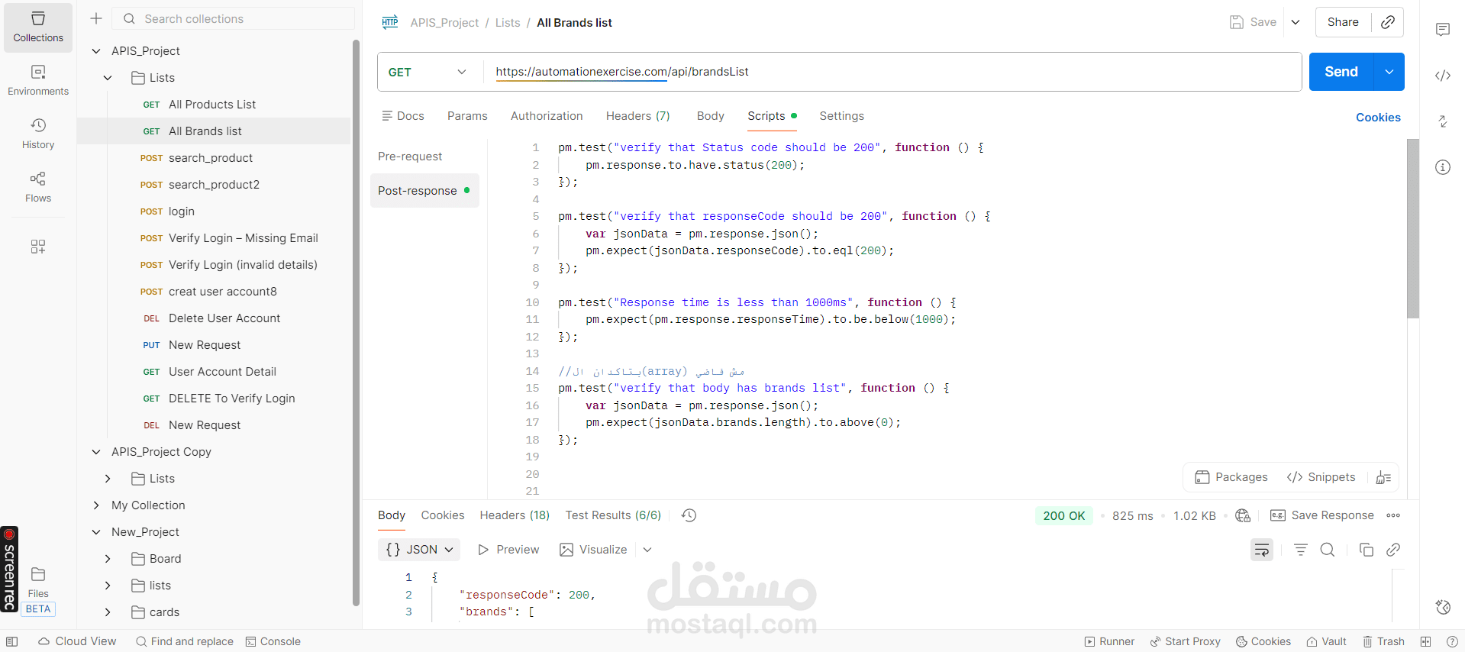1465x652 pixels.
Task: Click the Save button
Action: tap(1253, 22)
